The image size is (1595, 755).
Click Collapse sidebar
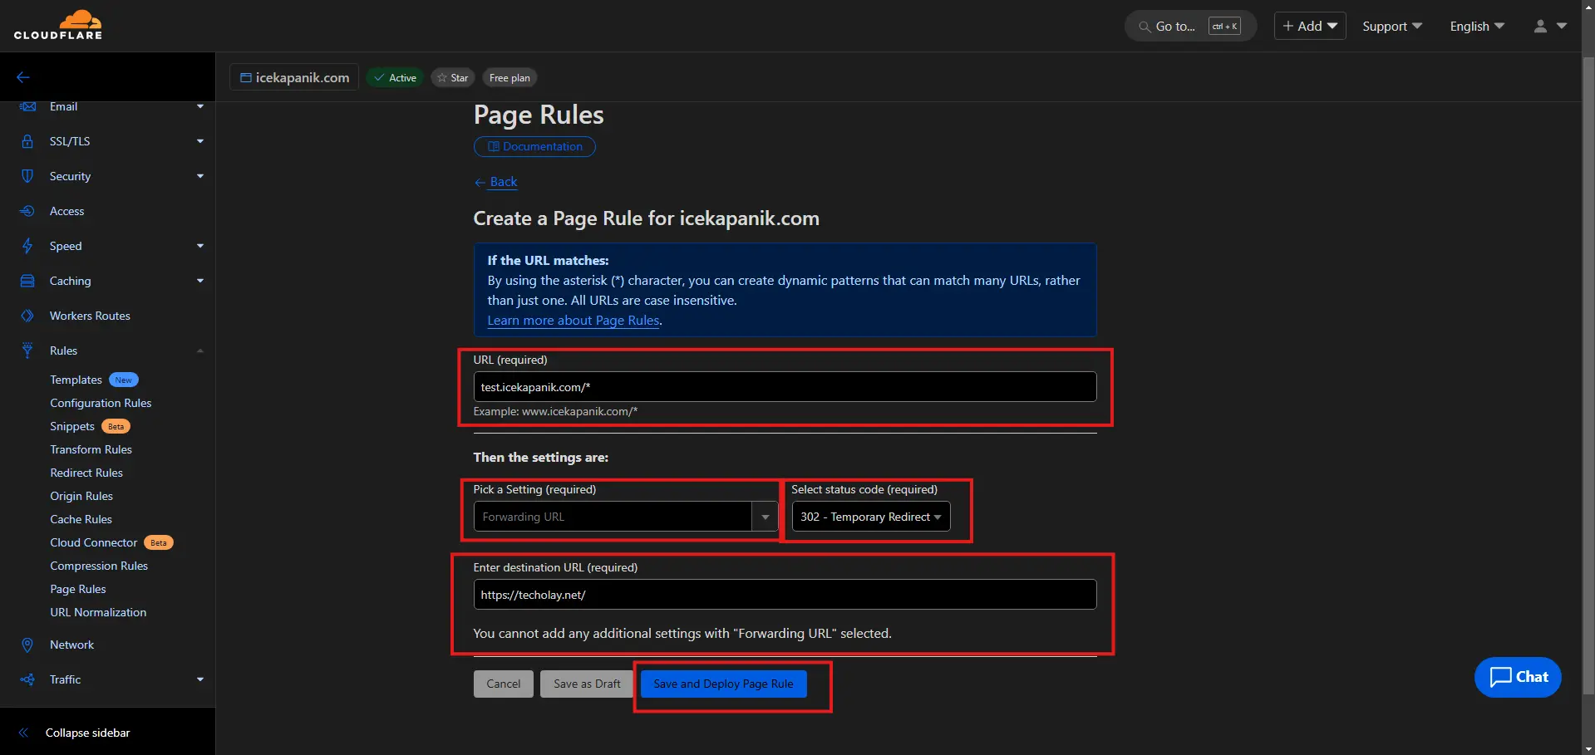pyautogui.click(x=88, y=733)
